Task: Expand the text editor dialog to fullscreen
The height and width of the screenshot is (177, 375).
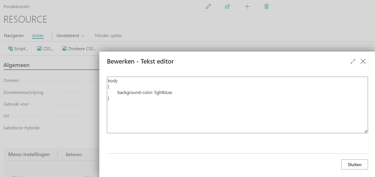Action: [x=353, y=61]
